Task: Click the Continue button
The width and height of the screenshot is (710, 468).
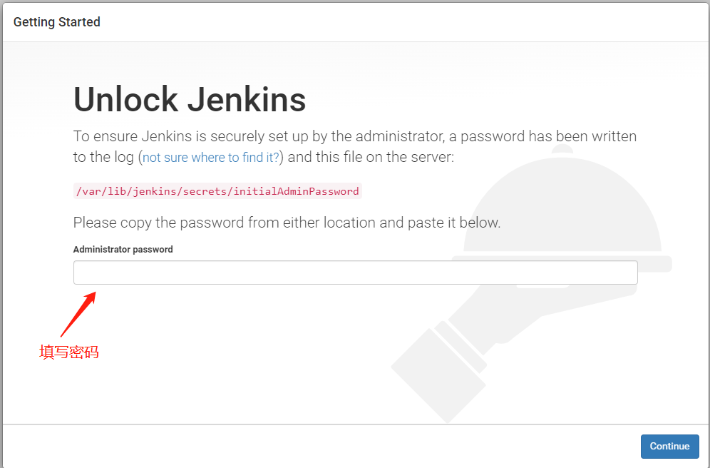Action: point(669,447)
